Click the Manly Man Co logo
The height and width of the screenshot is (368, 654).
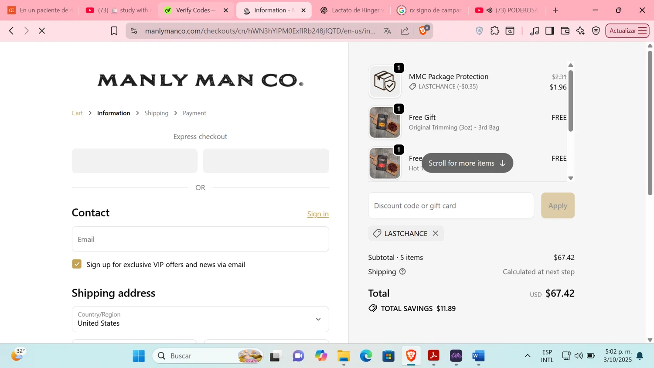(x=200, y=80)
